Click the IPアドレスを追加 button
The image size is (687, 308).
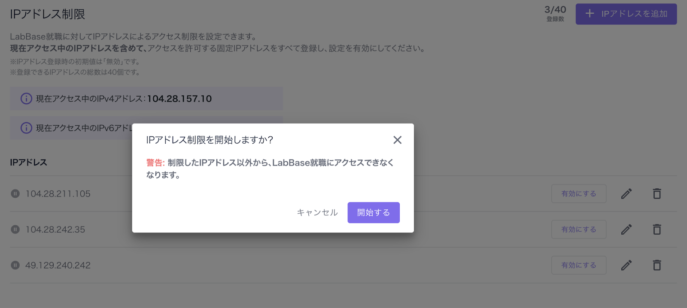(x=626, y=14)
